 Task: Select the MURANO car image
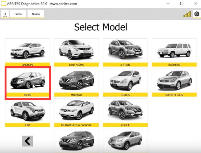pyautogui.click(x=76, y=81)
